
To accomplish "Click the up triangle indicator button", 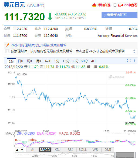I will pyautogui.click(x=17, y=150).
